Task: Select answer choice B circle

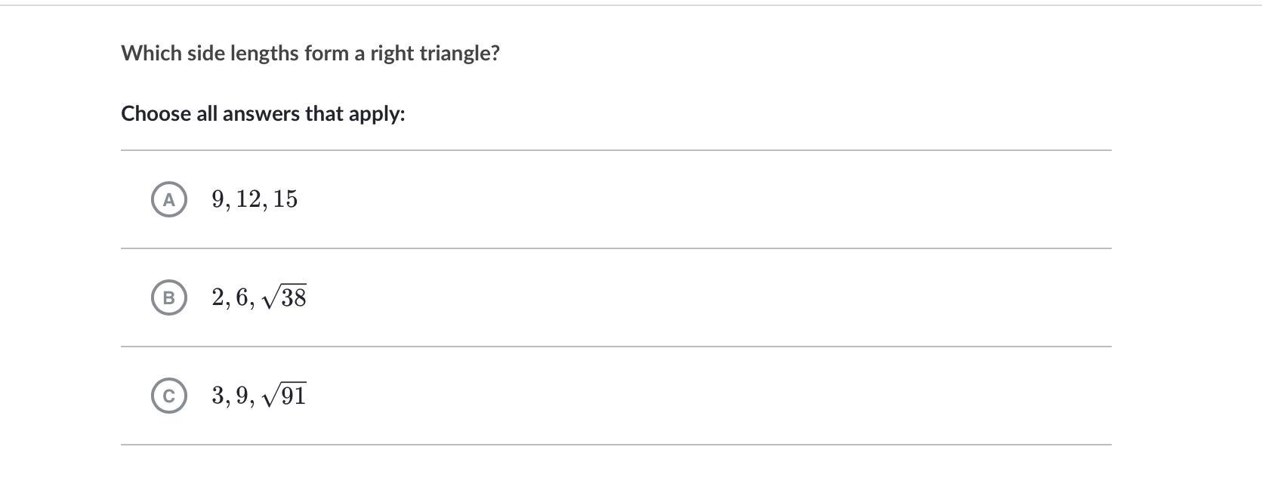Action: coord(168,297)
